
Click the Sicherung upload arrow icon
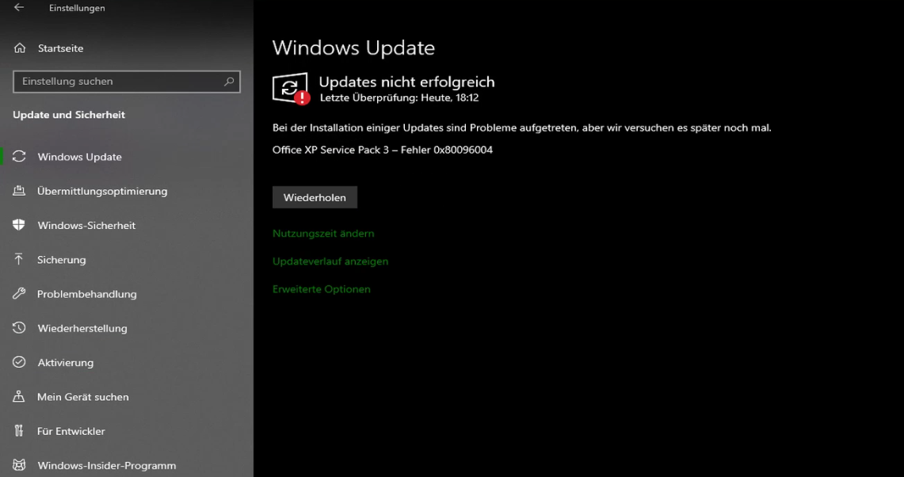(19, 259)
